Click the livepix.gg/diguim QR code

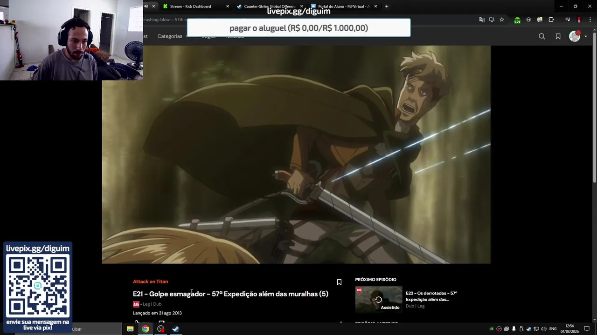click(38, 286)
